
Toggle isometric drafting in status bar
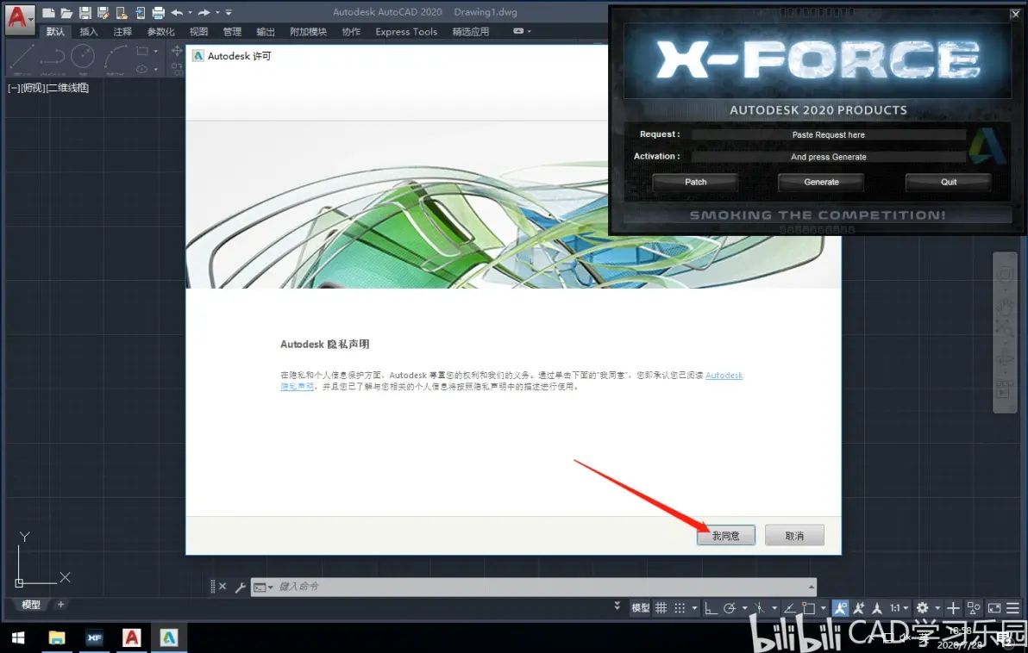pyautogui.click(x=759, y=608)
